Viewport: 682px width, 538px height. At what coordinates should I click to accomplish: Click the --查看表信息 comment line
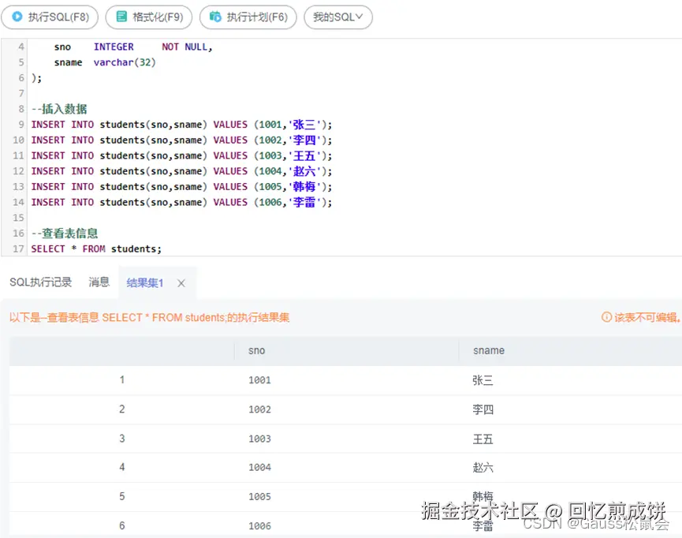tap(65, 234)
